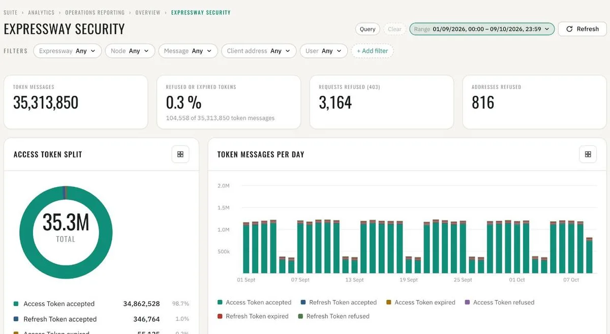This screenshot has height=334, width=610.
Task: Toggle Refresh Token accepted in Per Day legend
Action: [x=339, y=303]
